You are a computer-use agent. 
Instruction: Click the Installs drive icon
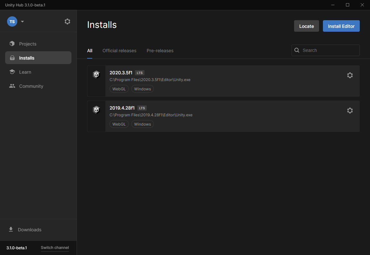pos(12,58)
